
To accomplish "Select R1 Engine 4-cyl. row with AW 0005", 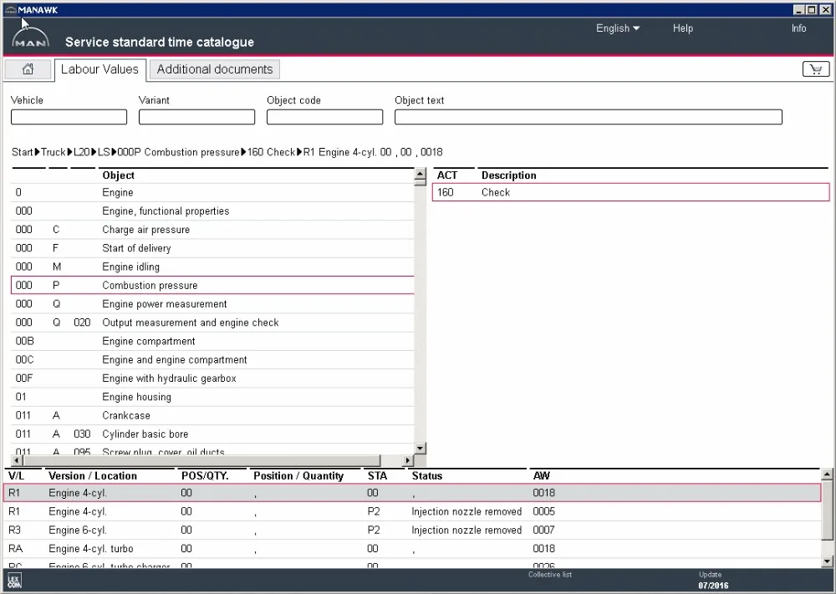I will click(x=412, y=511).
